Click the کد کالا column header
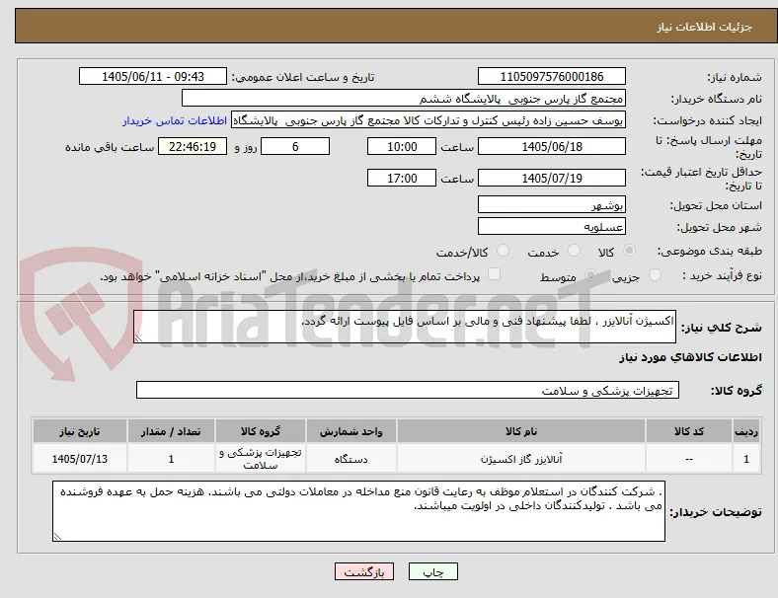 point(689,431)
